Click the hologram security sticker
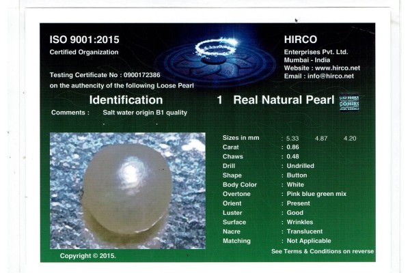Screen dimensions: 410x273 coord(349,102)
